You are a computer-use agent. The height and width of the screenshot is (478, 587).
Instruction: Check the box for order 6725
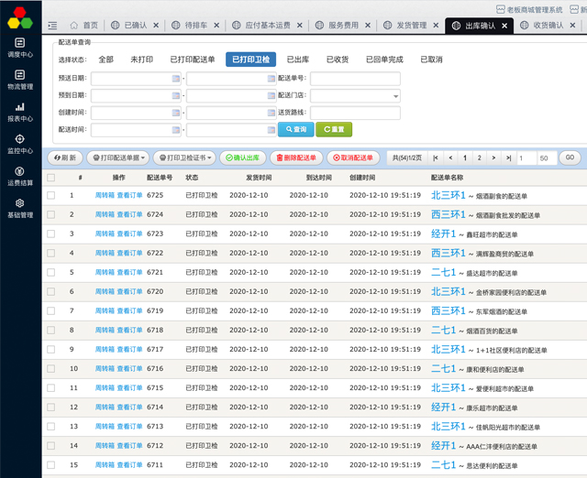tap(51, 195)
